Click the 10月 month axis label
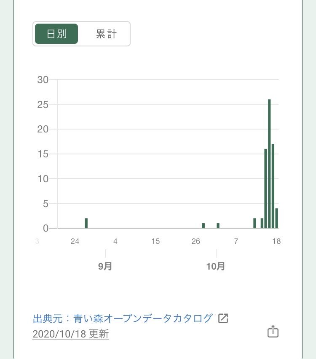316x359 pixels. coord(216,266)
